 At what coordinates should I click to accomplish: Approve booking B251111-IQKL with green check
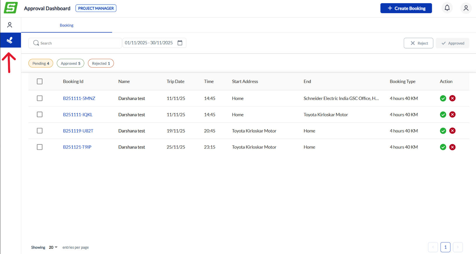pos(443,115)
